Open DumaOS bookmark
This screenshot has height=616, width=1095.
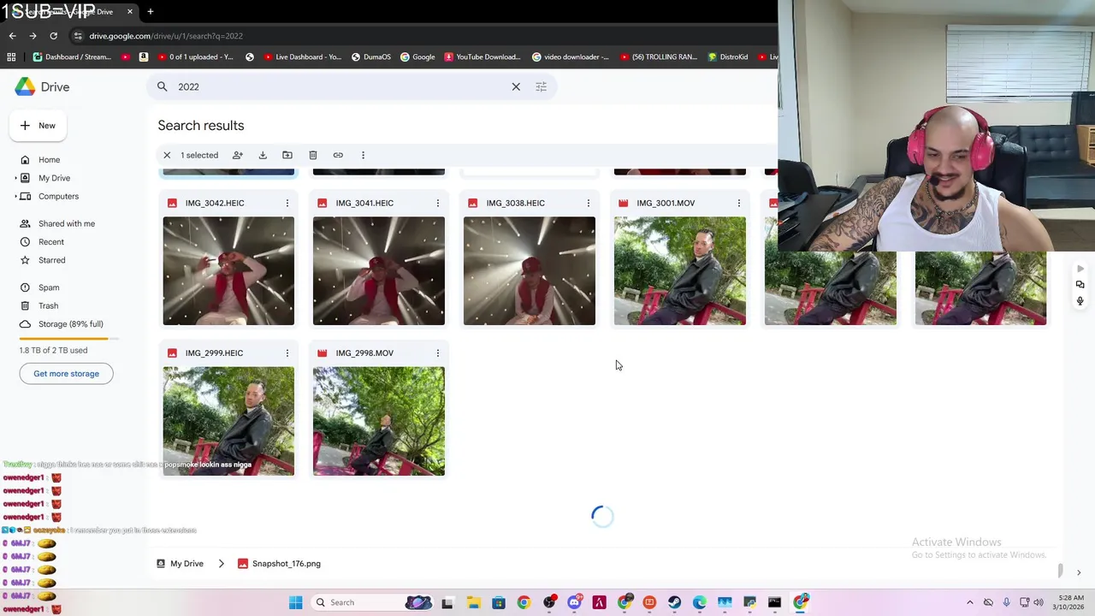(370, 57)
